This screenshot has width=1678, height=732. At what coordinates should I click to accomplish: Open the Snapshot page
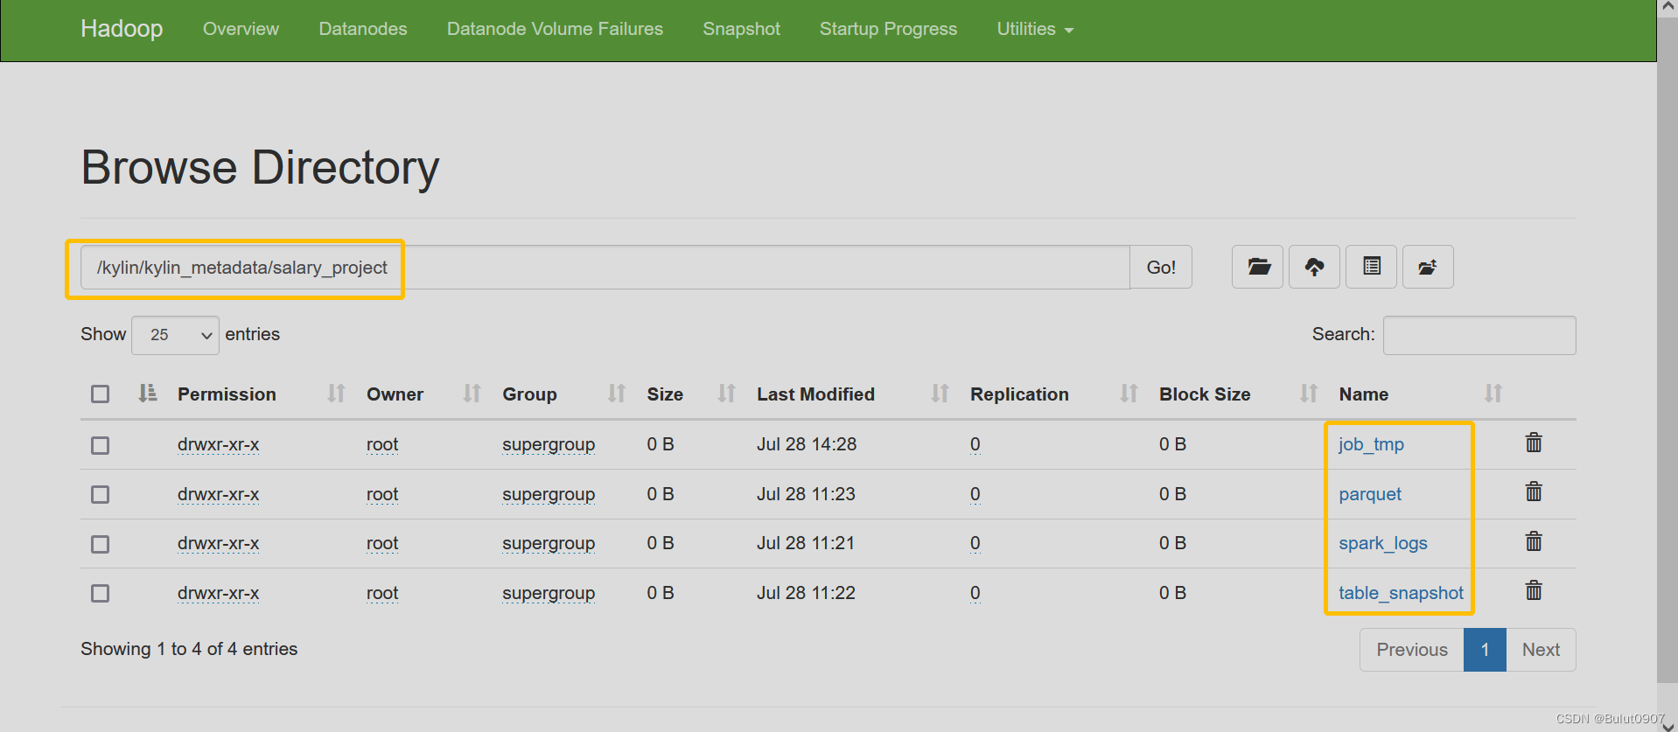coord(741,29)
